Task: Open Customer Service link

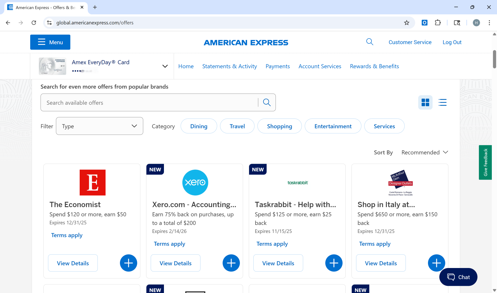Action: coord(410,42)
